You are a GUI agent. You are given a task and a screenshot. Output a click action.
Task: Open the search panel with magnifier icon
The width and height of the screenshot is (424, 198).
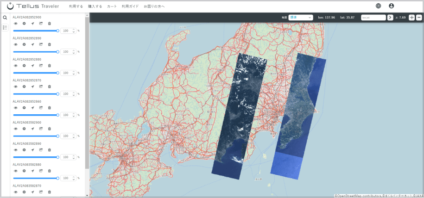pyautogui.click(x=5, y=18)
